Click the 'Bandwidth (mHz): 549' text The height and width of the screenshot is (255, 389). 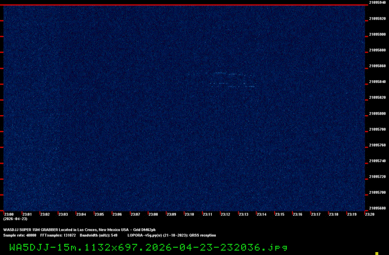coord(99,236)
